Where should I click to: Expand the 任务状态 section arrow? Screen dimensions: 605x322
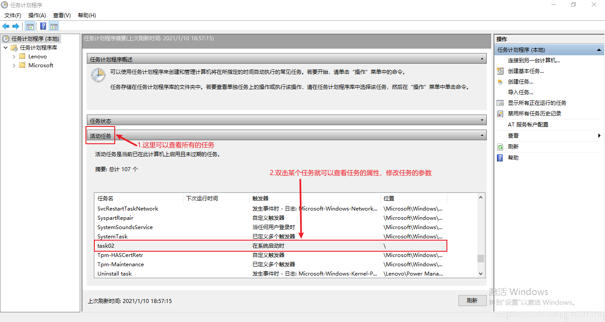click(482, 120)
